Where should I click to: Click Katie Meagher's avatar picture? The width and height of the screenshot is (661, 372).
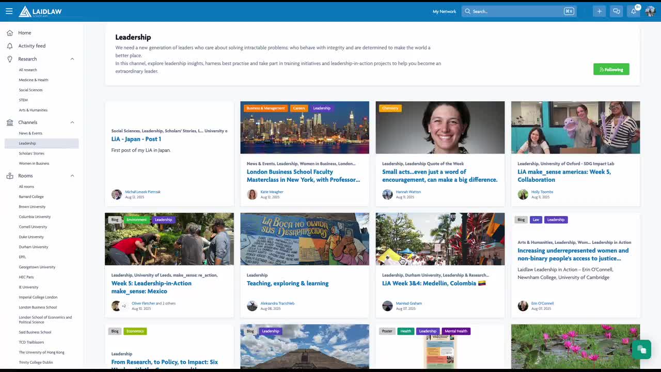(x=252, y=194)
